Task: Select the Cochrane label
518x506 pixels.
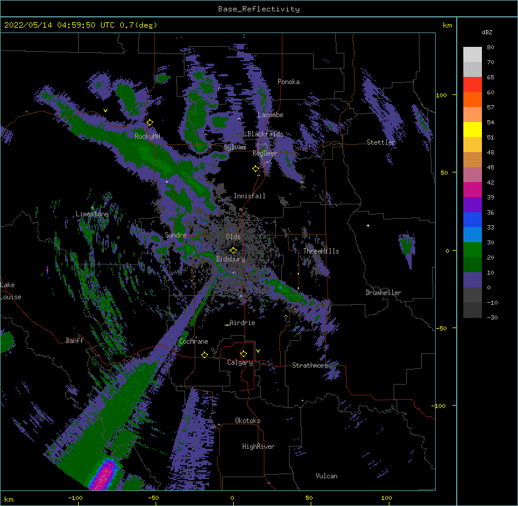Action: (193, 341)
